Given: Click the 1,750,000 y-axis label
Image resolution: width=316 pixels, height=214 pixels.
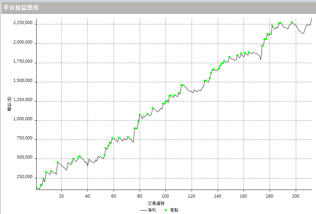Looking at the screenshot, I should point(23,62).
